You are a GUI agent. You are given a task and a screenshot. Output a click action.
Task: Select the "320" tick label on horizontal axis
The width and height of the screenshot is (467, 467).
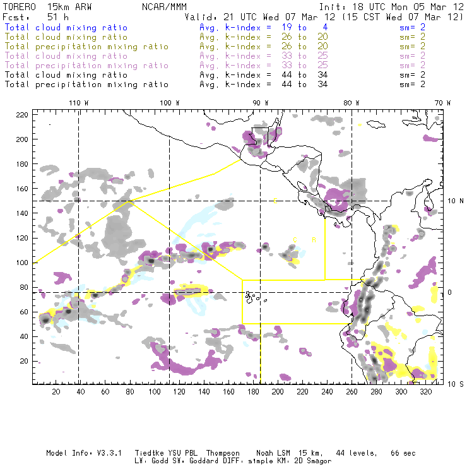click(425, 392)
